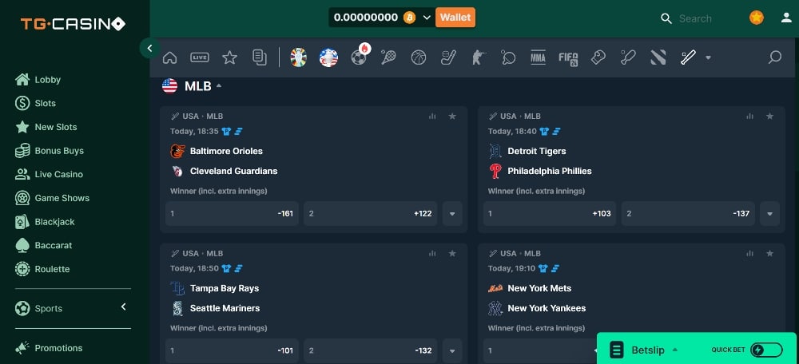Viewport: 799px width, 364px height.
Task: Select the Copa America tournament icon
Action: click(328, 57)
